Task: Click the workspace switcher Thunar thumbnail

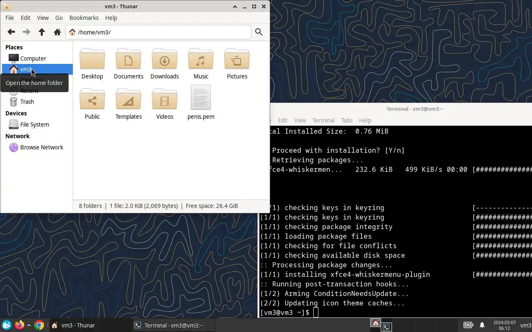Action: 375,323
